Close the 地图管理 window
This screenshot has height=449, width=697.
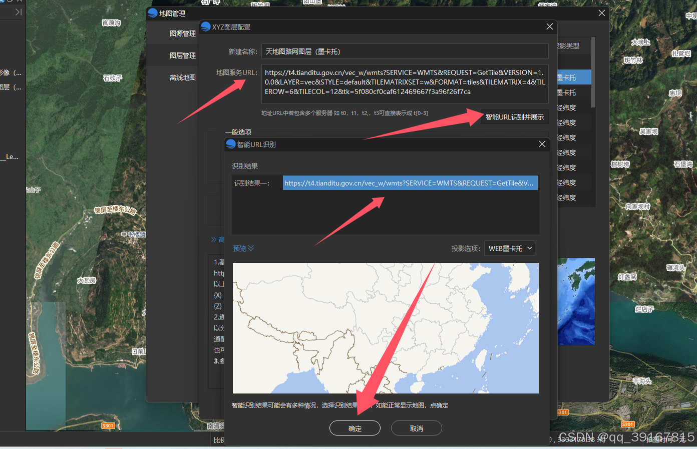[x=601, y=13]
